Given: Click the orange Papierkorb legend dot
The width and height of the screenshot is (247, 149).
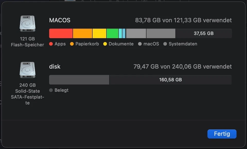Looking at the screenshot, I should [72, 44].
